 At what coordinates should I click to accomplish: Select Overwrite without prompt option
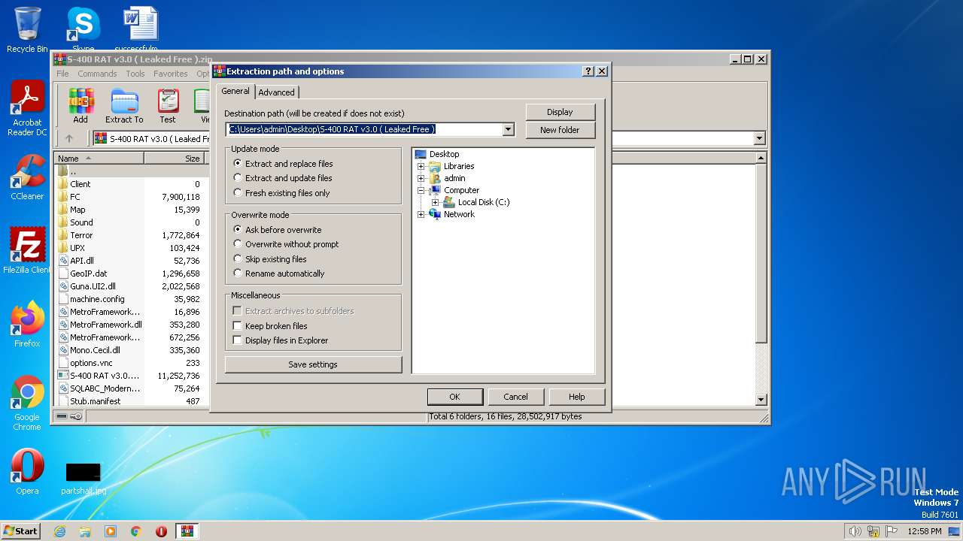[286, 244]
